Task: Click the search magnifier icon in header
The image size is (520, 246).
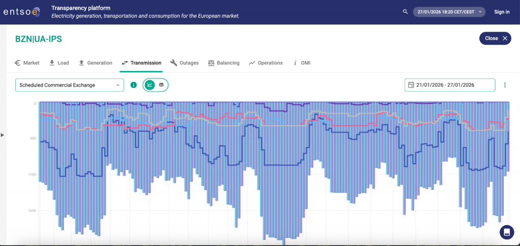Action: (405, 12)
